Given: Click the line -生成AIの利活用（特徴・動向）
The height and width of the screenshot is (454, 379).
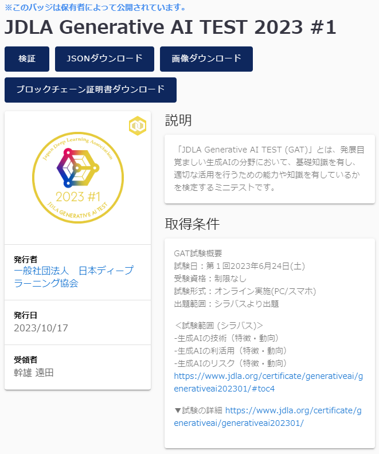Looking at the screenshot, I should coord(230,351).
